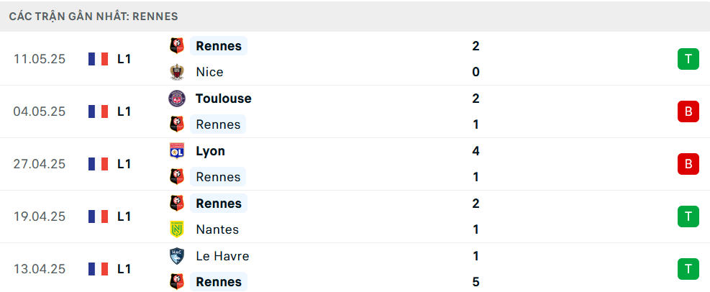This screenshot has width=710, height=292.
Task: Open the Nantes team link
Action: click(x=217, y=229)
